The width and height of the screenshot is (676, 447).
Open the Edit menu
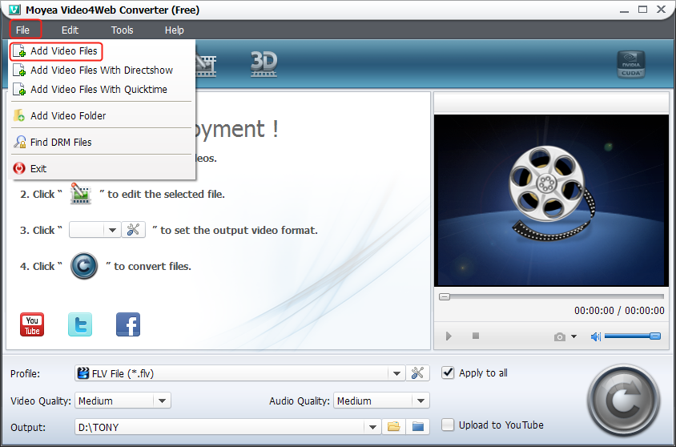70,30
